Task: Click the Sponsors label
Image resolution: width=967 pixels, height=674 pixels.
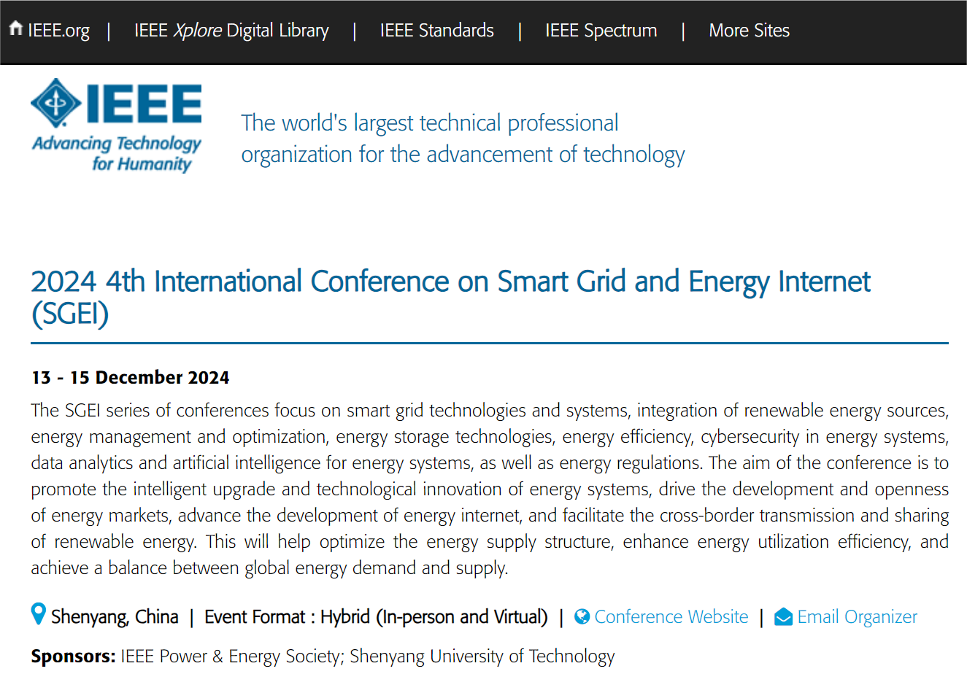Action: coord(73,656)
